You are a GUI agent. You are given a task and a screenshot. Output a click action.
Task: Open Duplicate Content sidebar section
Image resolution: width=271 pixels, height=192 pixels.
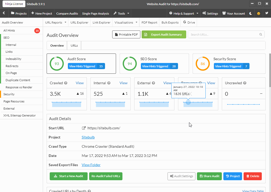(x=22, y=80)
